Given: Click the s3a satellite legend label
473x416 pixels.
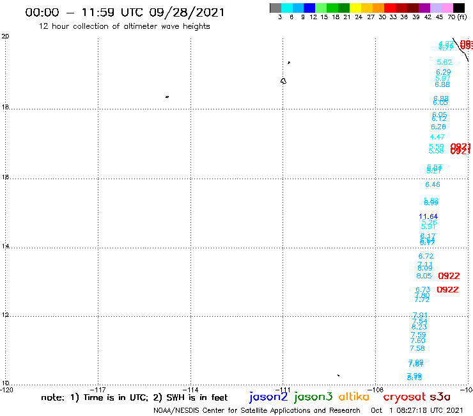Looking at the screenshot, I should pos(440,397).
